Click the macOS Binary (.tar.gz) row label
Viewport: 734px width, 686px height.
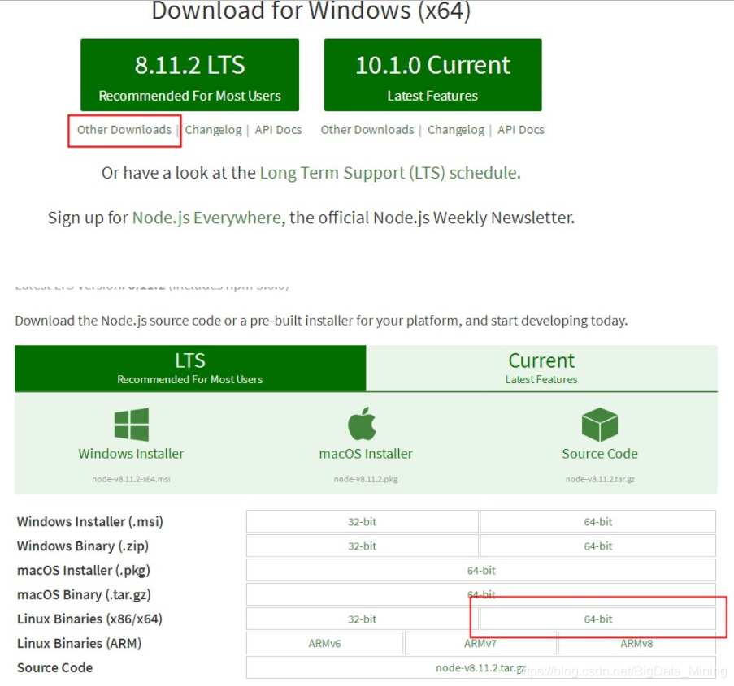(x=84, y=594)
